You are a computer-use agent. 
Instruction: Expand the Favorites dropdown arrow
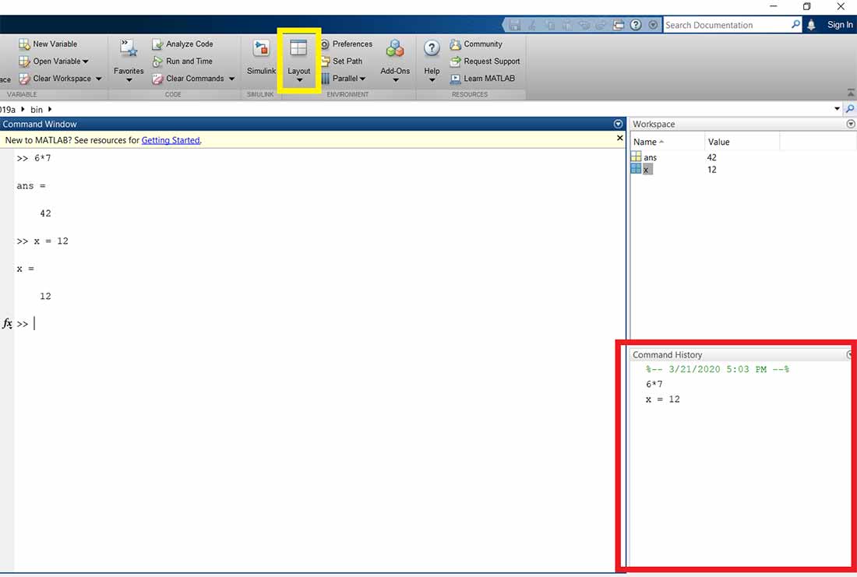pyautogui.click(x=129, y=80)
